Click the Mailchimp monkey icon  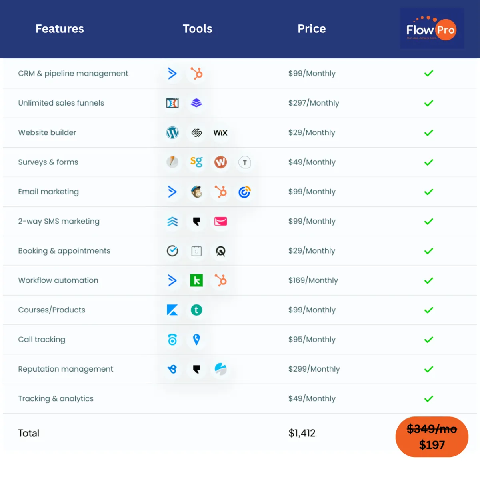(196, 192)
